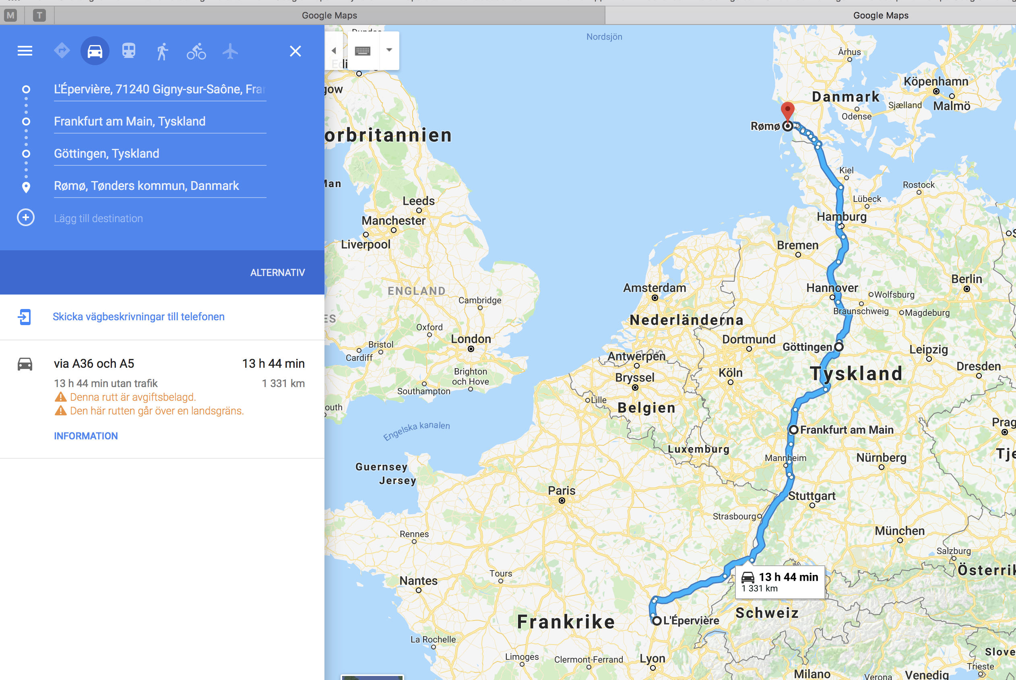Edit the Frankfurt am Main waypoint field
The height and width of the screenshot is (680, 1016).
point(160,122)
